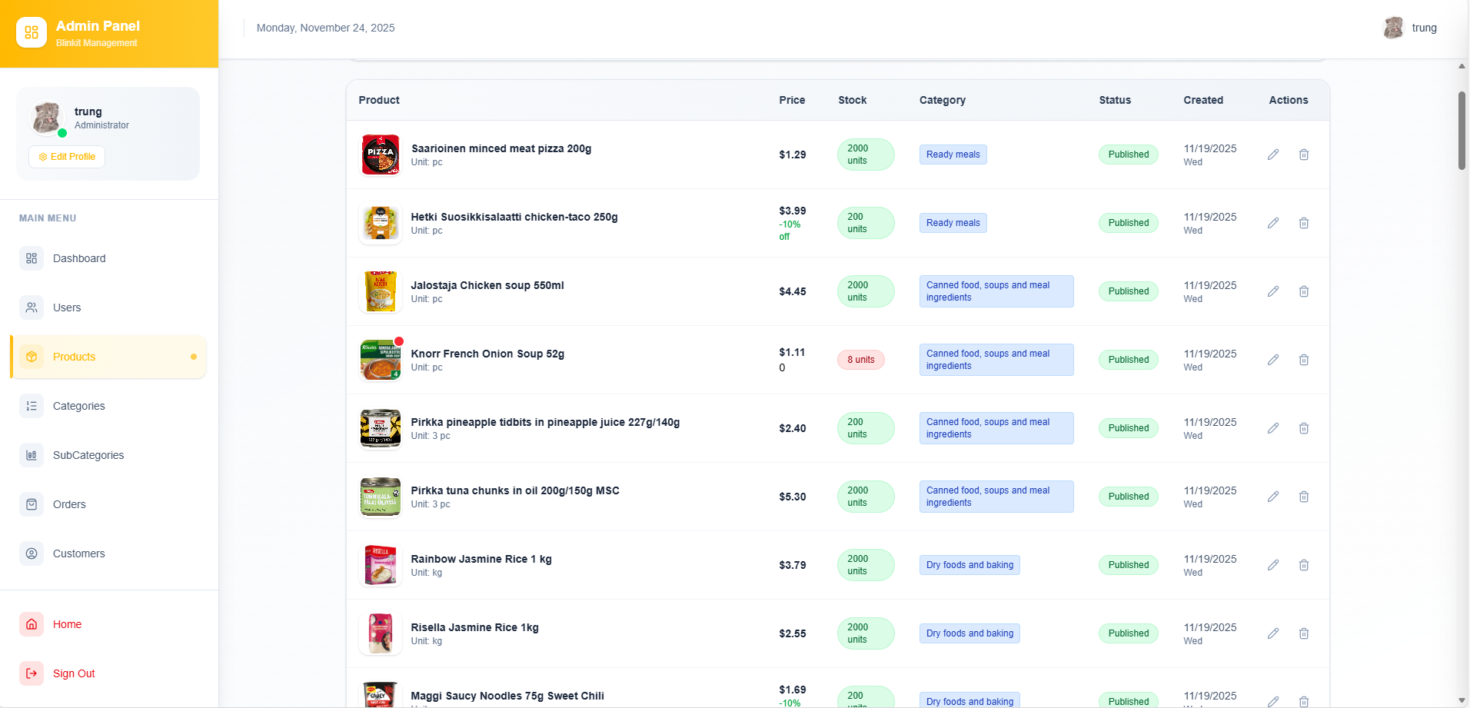Viewport: 1470px width, 708px height.
Task: Edit the Knorr French Onion Soup product
Action: coord(1273,360)
